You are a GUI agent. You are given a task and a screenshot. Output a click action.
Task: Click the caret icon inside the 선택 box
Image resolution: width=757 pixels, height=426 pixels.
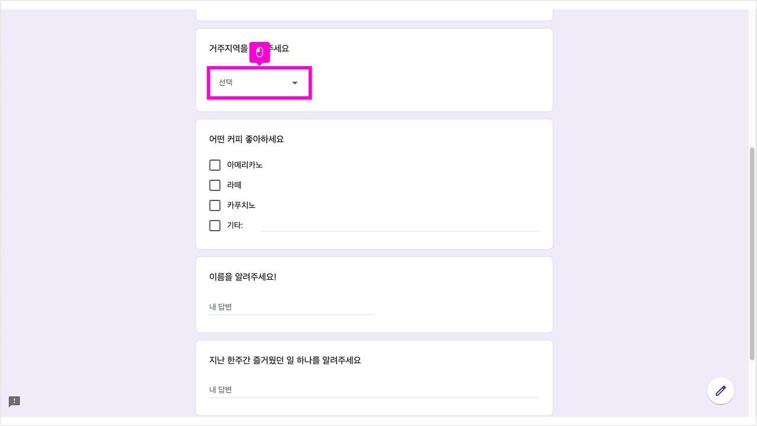[295, 83]
